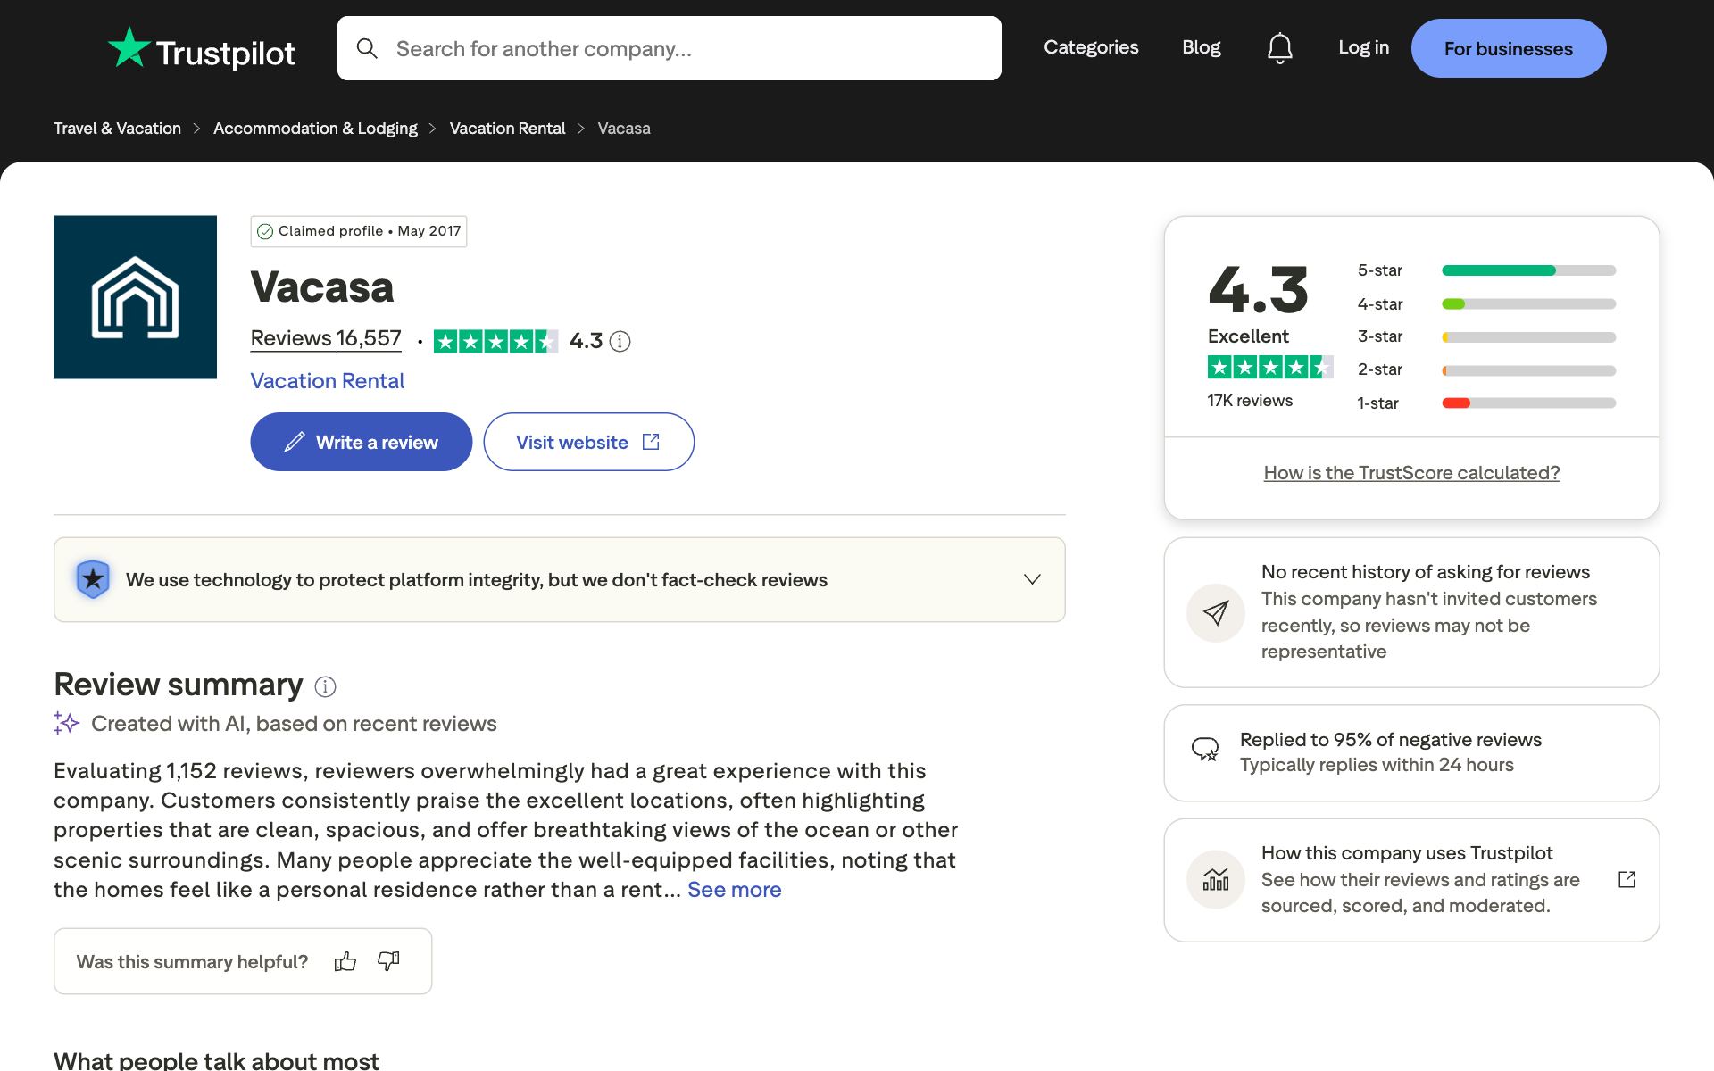The width and height of the screenshot is (1714, 1071).
Task: Click the Trustpilot logo
Action: point(201,49)
